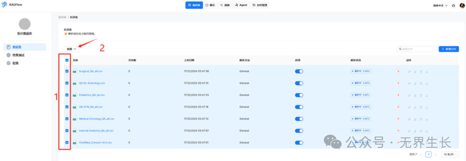Image resolution: width=466 pixels, height=161 pixels.
Task: Toggle the select-all checkbox in table header
Action: [67, 60]
